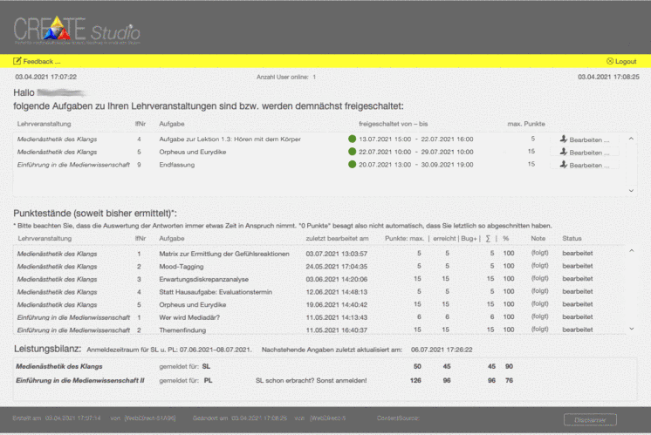The image size is (651, 435).
Task: Click green status dot for Endfassung task
Action: tap(353, 165)
